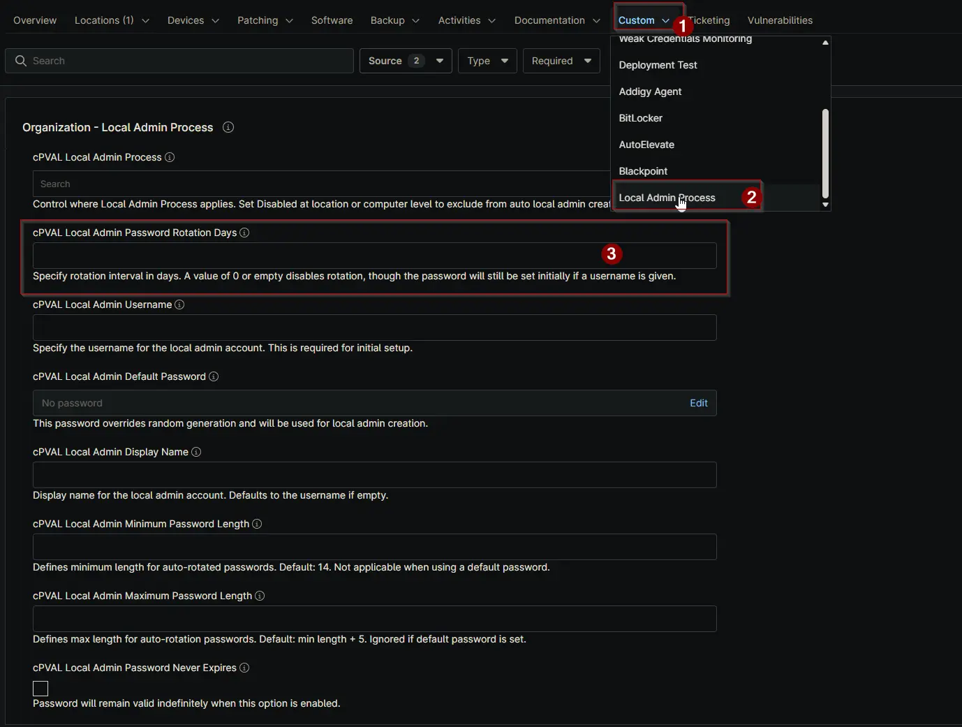Open the Devices menu

[x=193, y=20]
